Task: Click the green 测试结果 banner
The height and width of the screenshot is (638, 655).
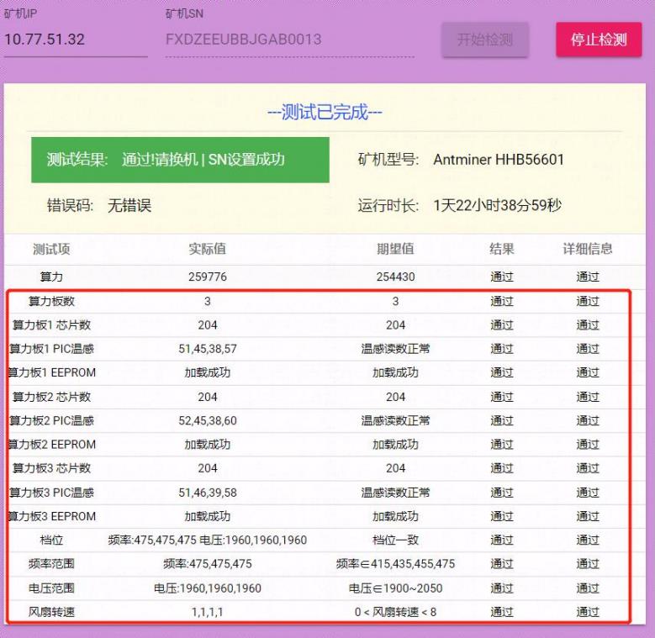Action: tap(180, 159)
